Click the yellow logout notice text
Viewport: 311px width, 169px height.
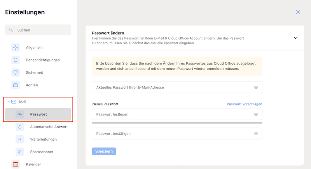176,66
